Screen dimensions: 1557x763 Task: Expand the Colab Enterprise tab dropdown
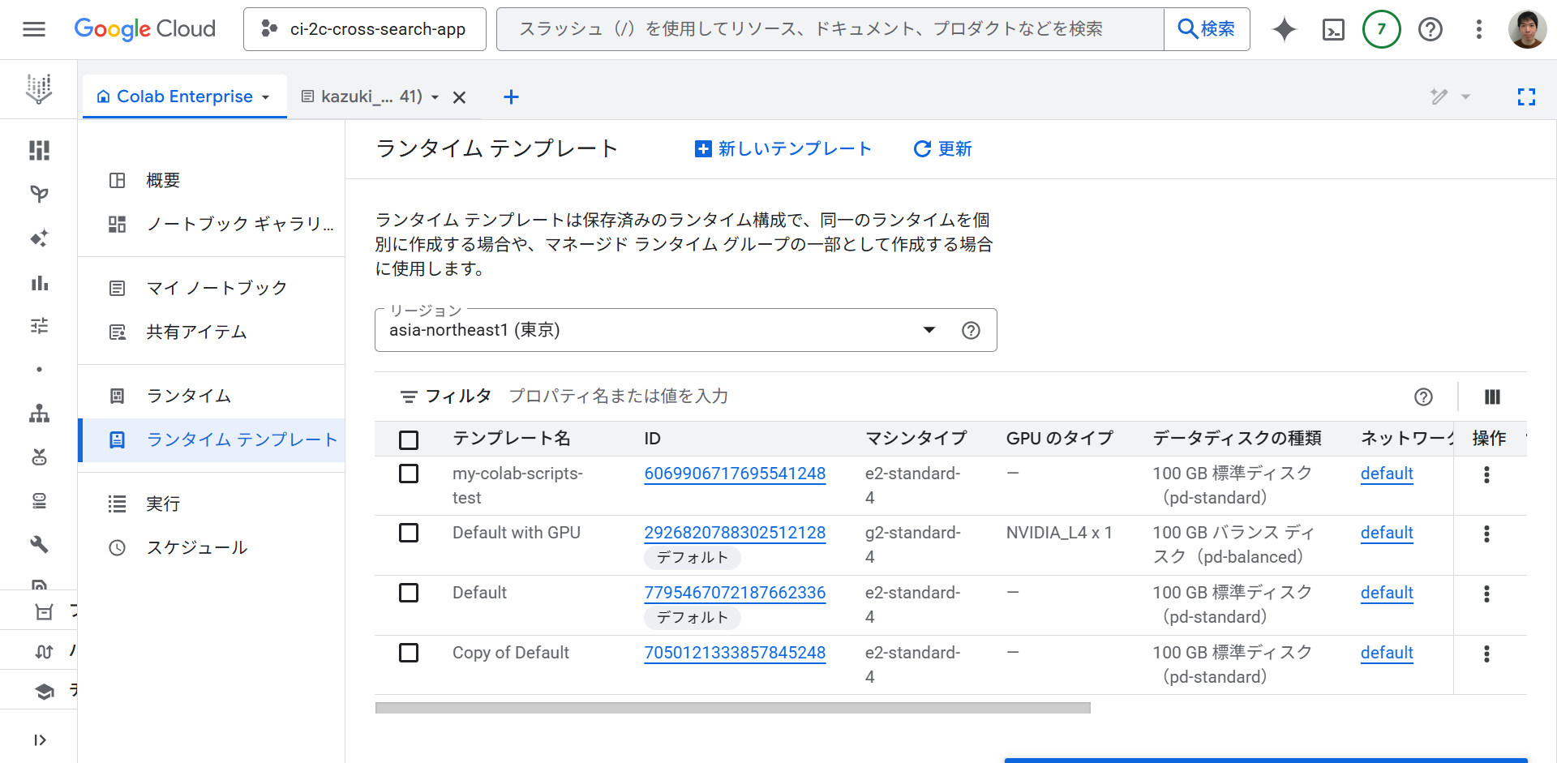pos(265,97)
